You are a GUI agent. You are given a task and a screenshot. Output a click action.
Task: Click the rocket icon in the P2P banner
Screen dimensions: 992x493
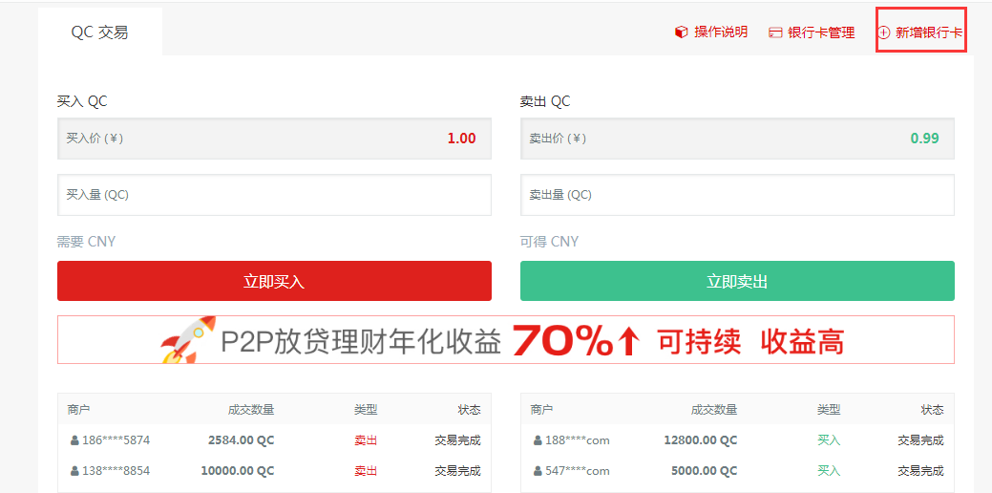click(x=188, y=340)
